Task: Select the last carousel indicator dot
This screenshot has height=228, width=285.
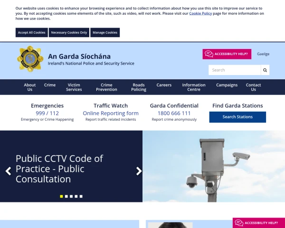Action: tap(81, 196)
